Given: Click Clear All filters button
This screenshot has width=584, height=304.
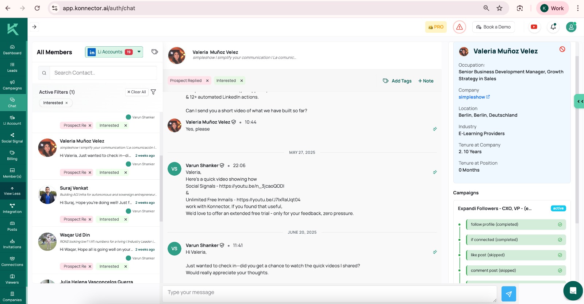Looking at the screenshot, I should tap(137, 92).
